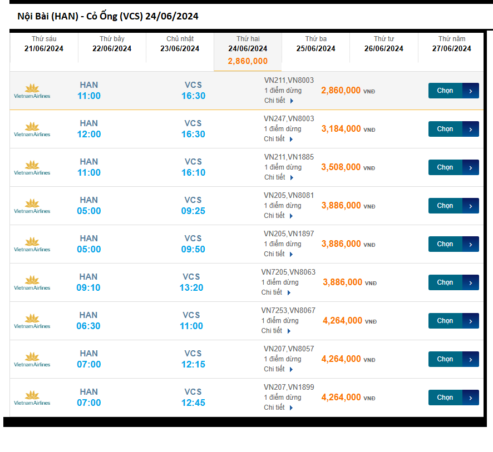Click Vietnam Airlines logo on VN205,VN8081 row
Screen dimensions: 493x452
pyautogui.click(x=32, y=206)
